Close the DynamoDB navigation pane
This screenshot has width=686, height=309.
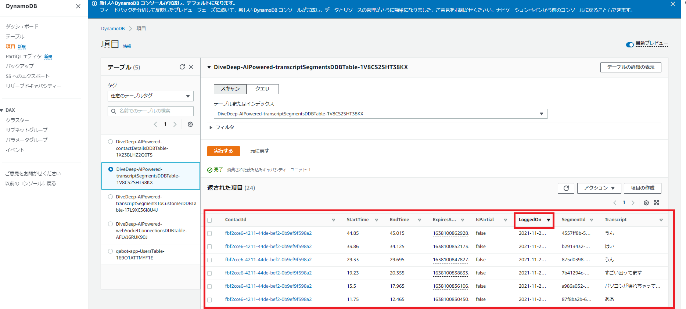78,6
